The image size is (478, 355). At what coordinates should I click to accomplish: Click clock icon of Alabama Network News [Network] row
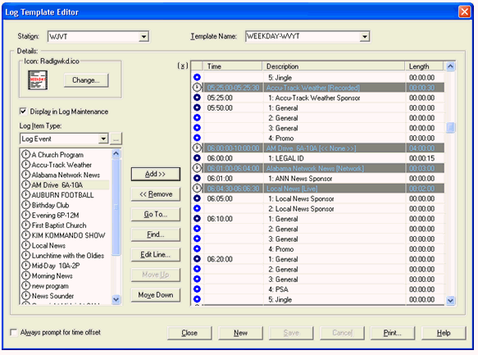point(197,168)
